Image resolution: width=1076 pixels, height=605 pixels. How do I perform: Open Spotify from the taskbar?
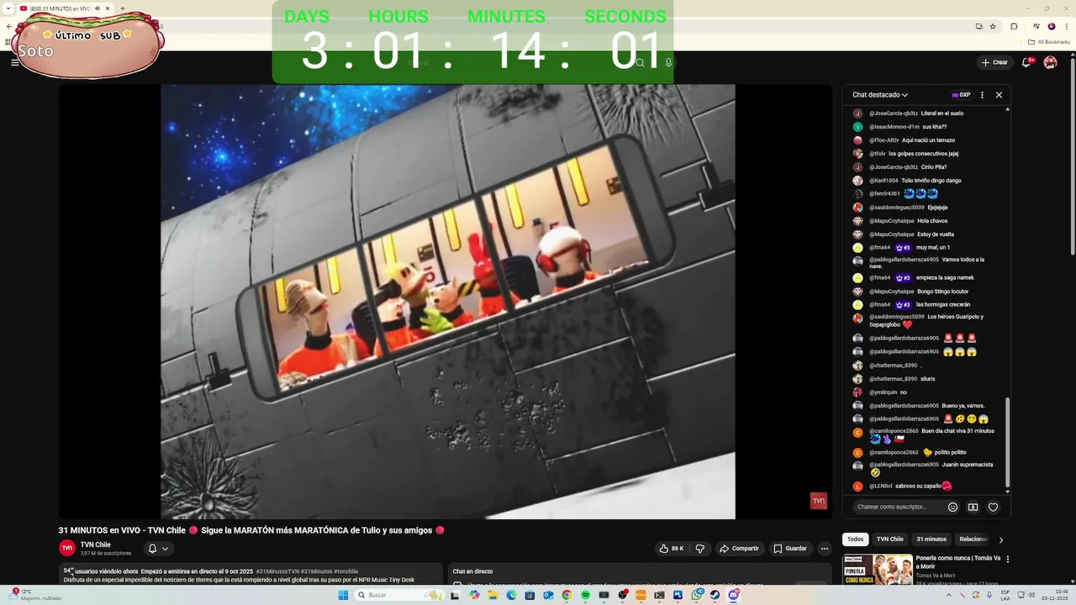[585, 595]
